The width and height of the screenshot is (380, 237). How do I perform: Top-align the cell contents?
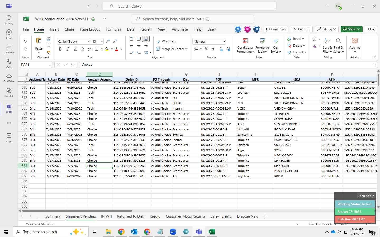tap(131, 39)
